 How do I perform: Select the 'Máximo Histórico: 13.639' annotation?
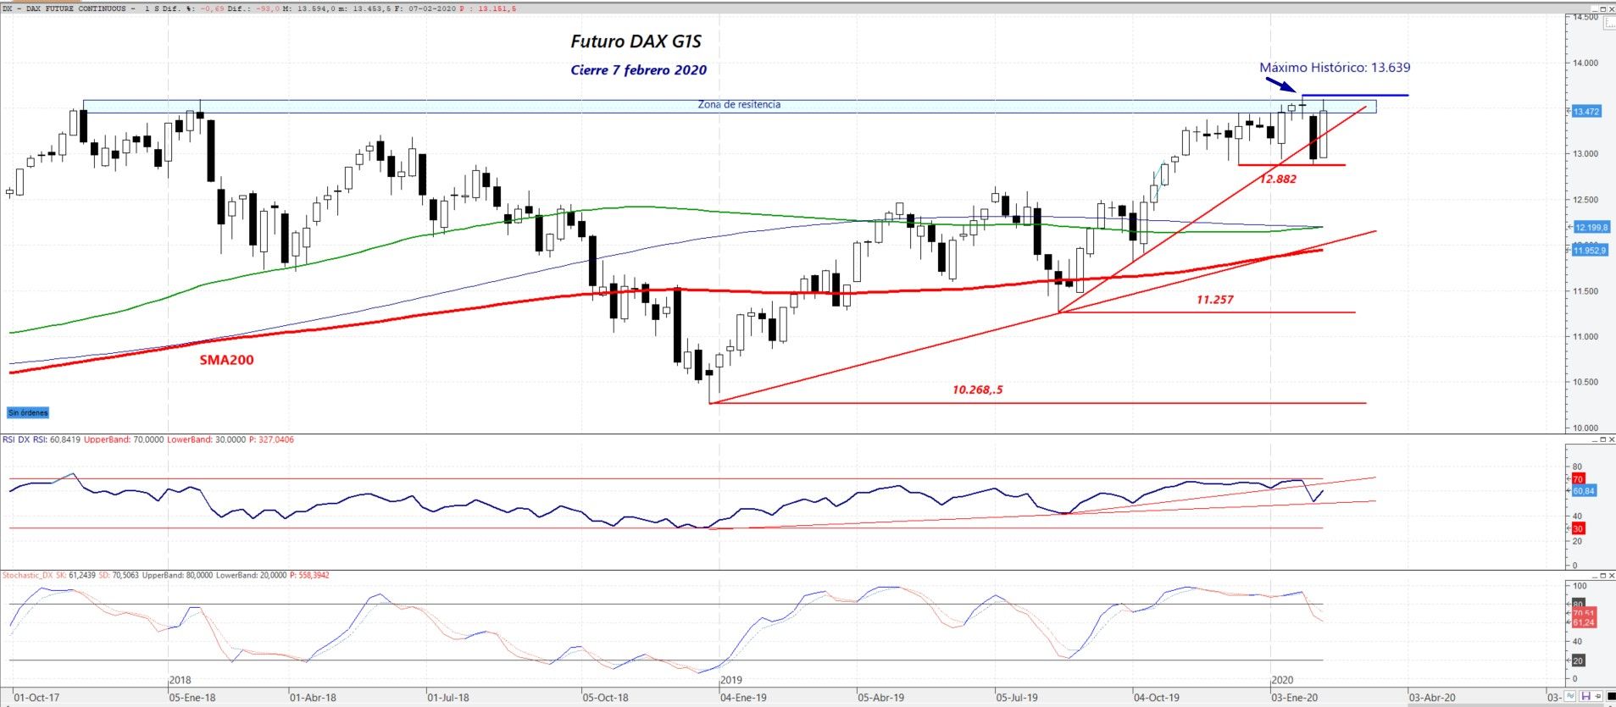click(x=1335, y=68)
